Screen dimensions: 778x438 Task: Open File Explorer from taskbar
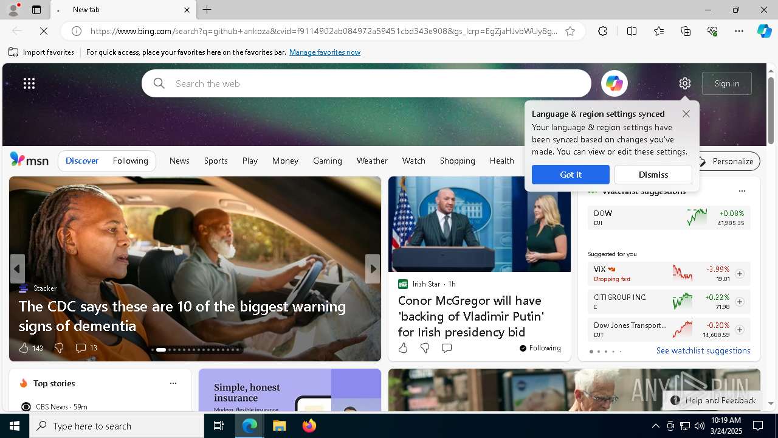tap(279, 426)
